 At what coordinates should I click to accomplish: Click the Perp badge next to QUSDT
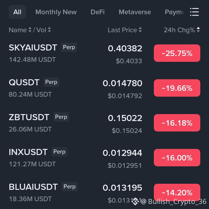coord(51,82)
